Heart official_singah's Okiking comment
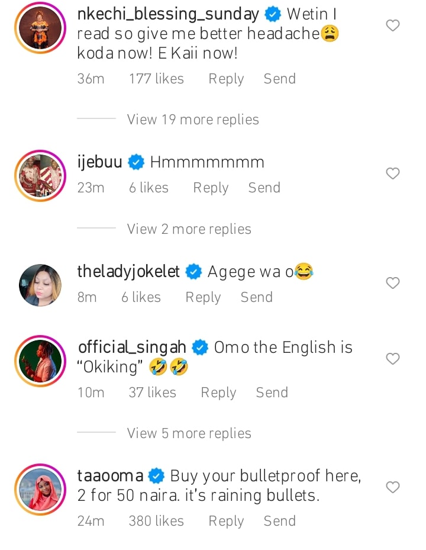 pyautogui.click(x=392, y=359)
